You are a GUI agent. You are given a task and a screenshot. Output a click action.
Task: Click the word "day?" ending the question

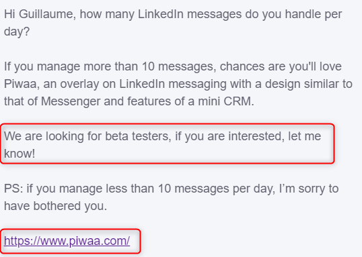(17, 32)
